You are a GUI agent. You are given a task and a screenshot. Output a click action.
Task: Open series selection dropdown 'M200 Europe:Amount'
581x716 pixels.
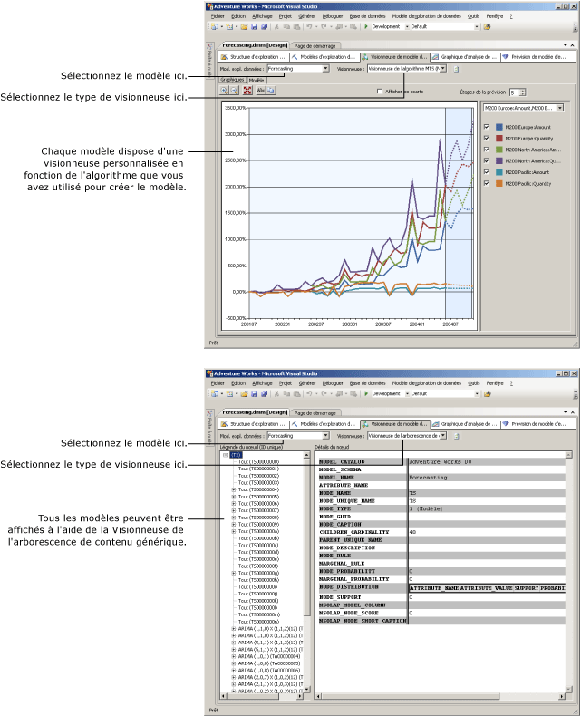pos(560,108)
